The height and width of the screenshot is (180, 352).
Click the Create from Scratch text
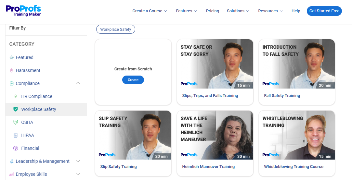coord(133,69)
